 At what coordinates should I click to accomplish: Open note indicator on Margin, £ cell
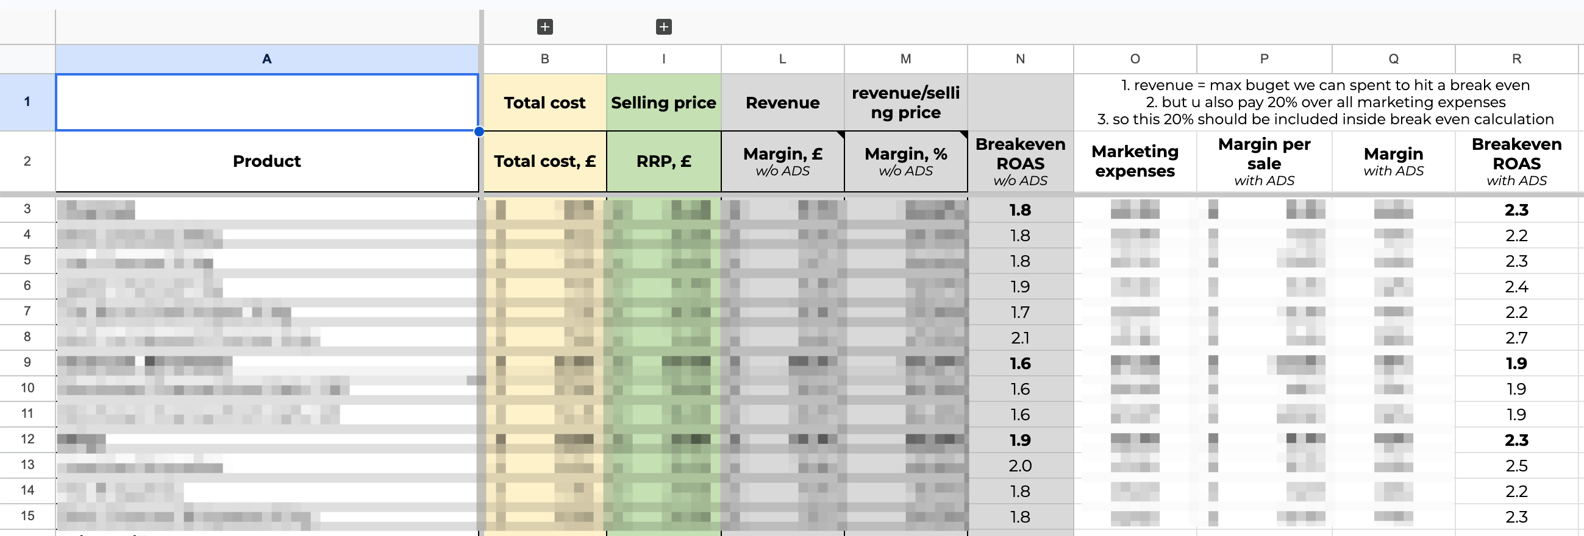click(x=840, y=135)
